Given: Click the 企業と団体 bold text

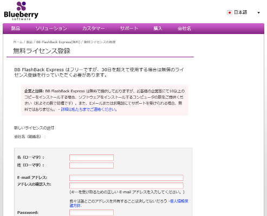Looking at the screenshot, I should [x=34, y=91].
